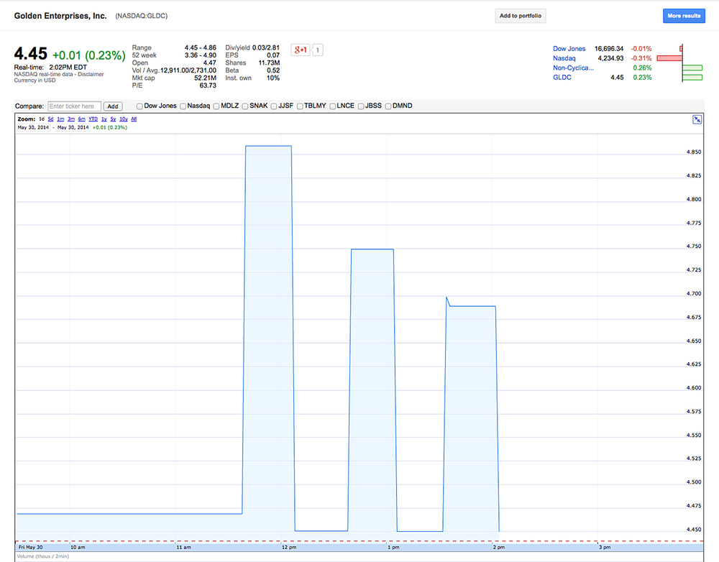This screenshot has height=562, width=719.
Task: Focus the Enter ticker here field
Action: tap(74, 106)
